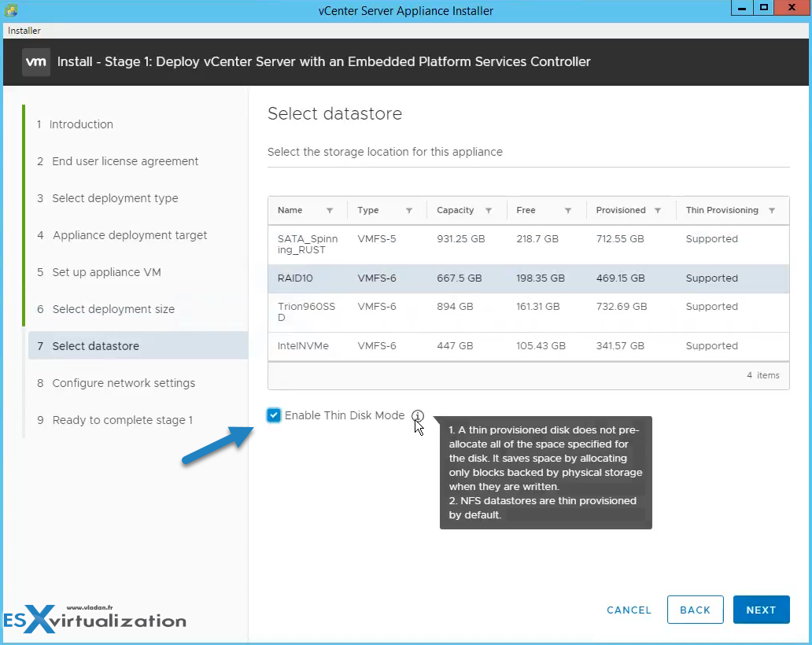Go to Select deployment size step
Viewport: 812px width, 645px height.
click(106, 310)
